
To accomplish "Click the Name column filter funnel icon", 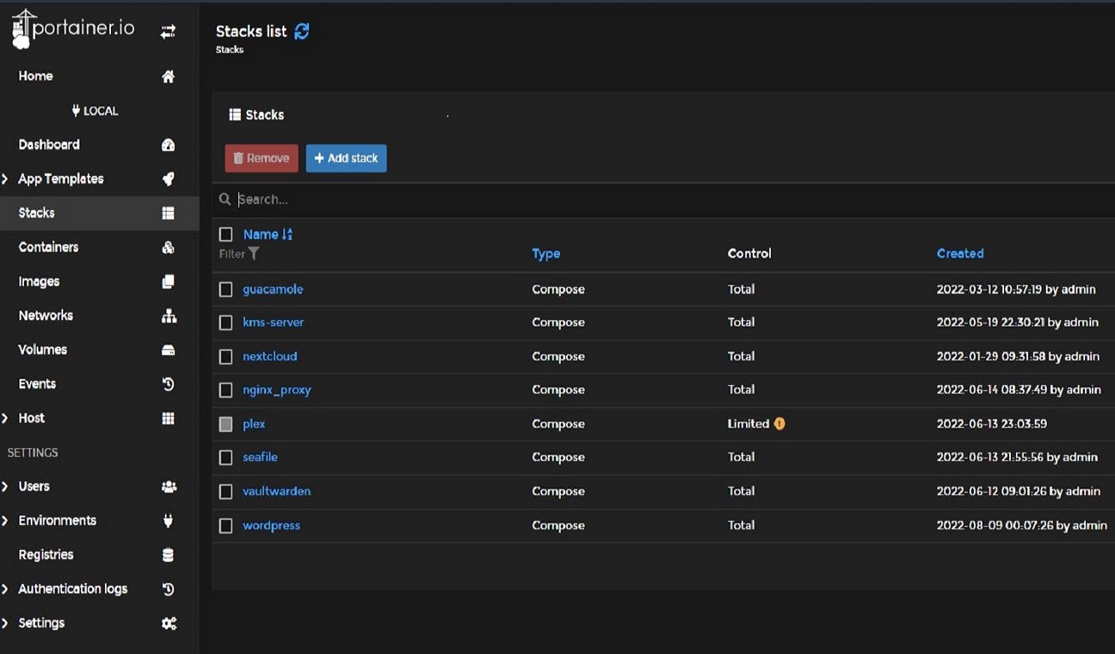I will pos(254,254).
